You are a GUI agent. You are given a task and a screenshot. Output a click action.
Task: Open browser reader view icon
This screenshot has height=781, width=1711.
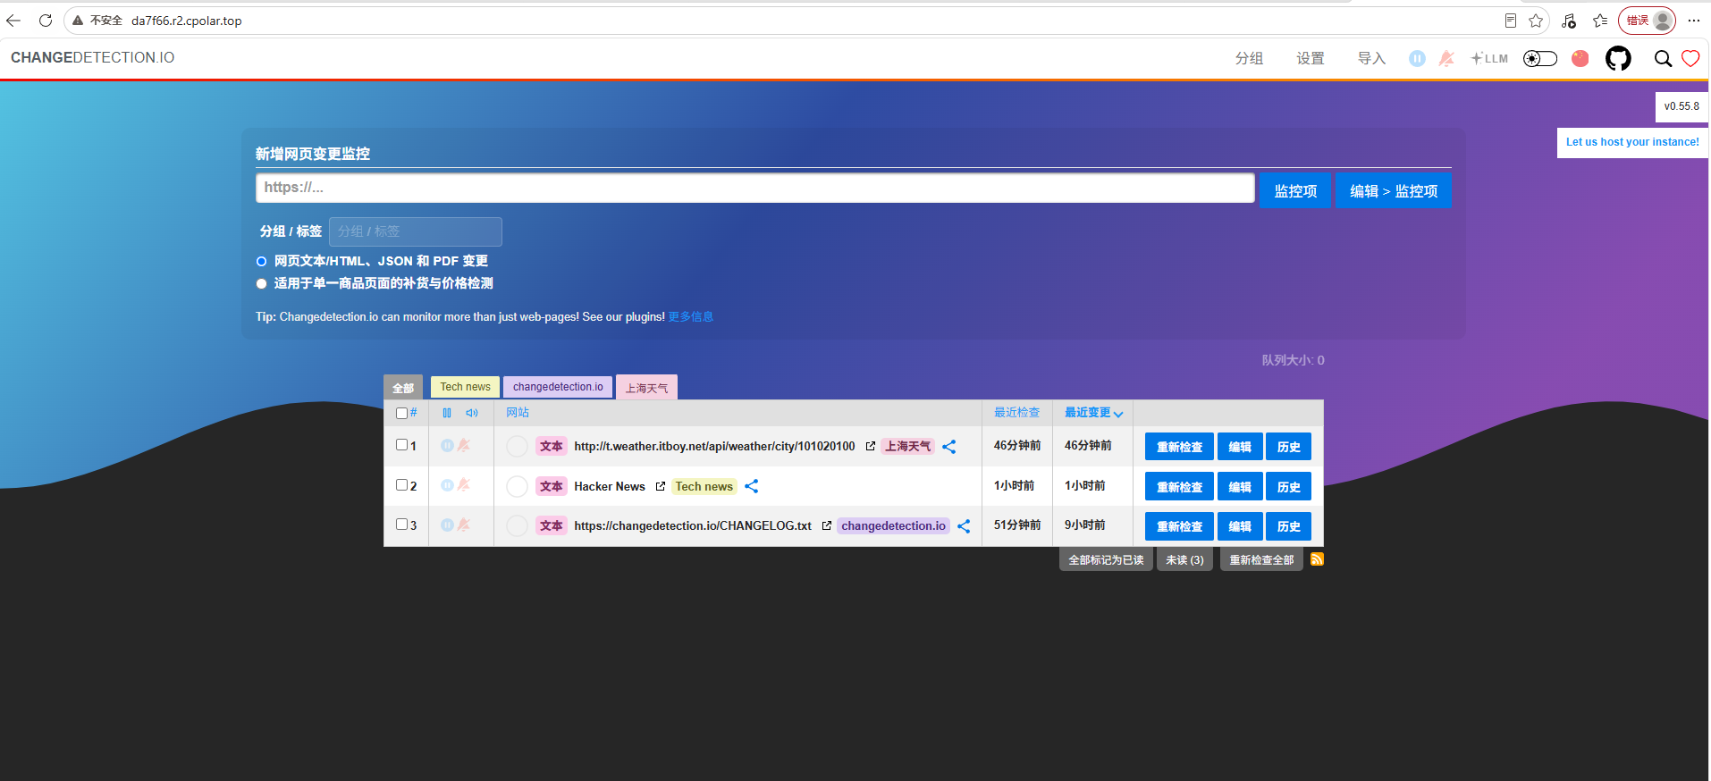pos(1510,21)
